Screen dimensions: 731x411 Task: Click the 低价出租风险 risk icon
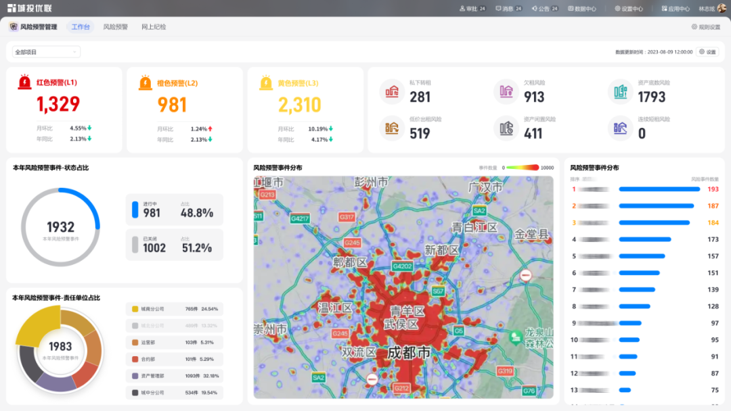tap(391, 128)
